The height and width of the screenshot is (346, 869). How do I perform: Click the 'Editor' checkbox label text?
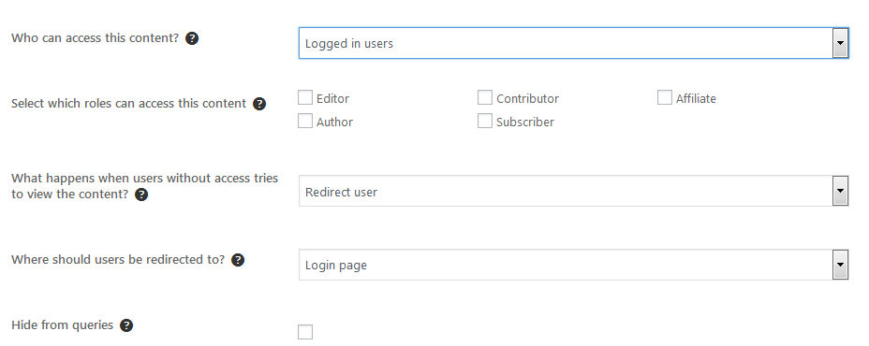[x=332, y=98]
